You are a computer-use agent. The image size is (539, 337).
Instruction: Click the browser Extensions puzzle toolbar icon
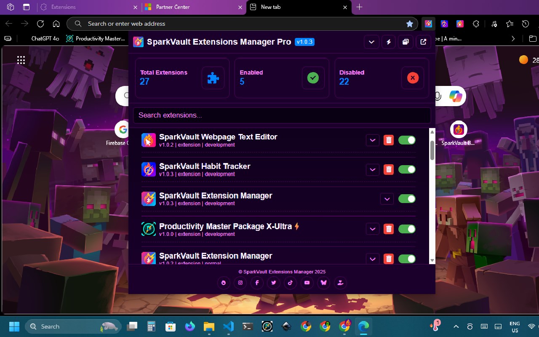coord(476,24)
